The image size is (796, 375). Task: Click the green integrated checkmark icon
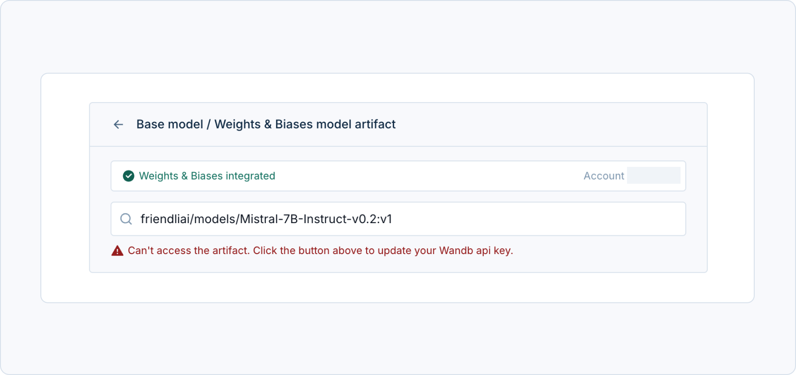pos(129,176)
